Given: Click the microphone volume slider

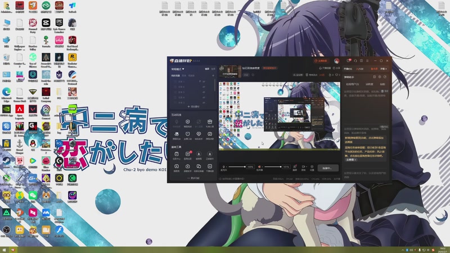Looking at the screenshot, I should [x=237, y=166].
